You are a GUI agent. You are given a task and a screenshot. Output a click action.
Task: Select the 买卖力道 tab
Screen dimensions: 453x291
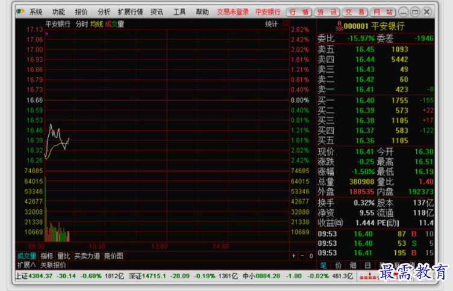[87, 256]
